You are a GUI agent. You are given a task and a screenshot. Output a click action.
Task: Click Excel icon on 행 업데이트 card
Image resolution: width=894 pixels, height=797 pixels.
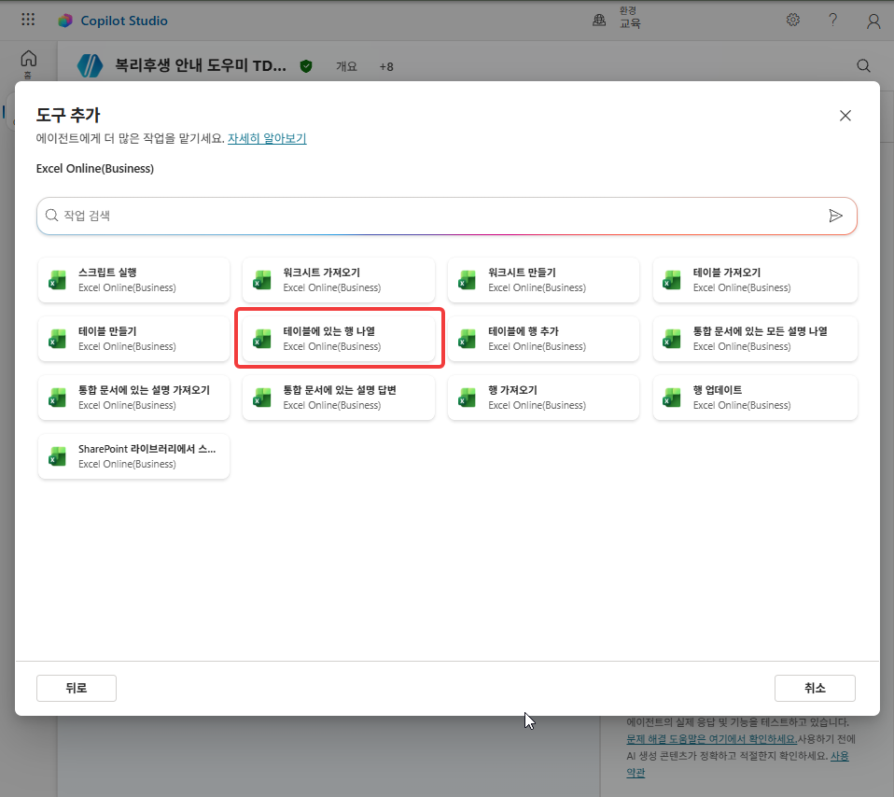672,398
